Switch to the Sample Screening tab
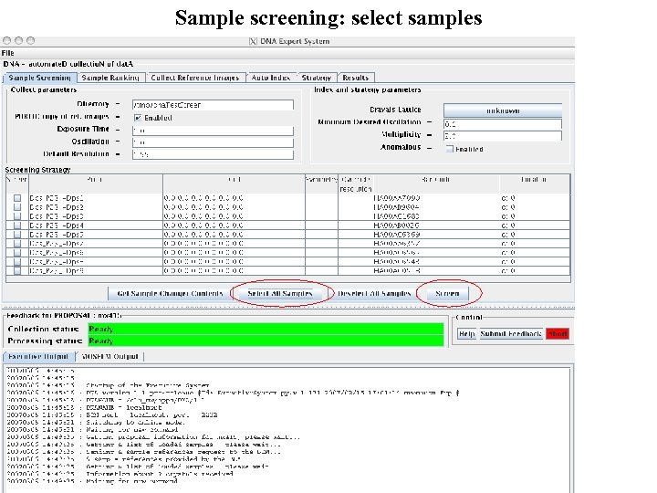The width and height of the screenshot is (657, 493). point(39,78)
